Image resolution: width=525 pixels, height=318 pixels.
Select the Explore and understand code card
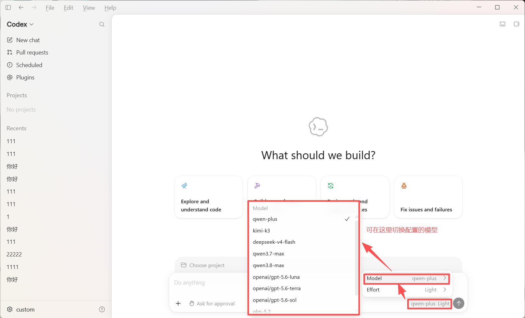coord(209,197)
